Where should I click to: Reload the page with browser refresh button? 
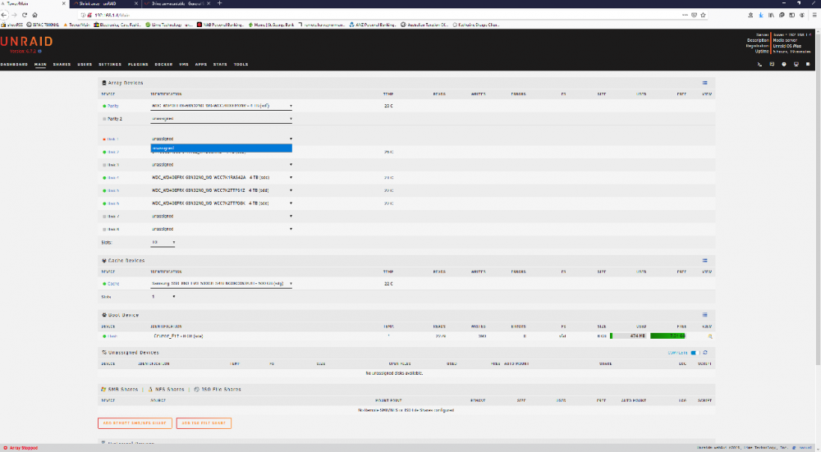24,15
